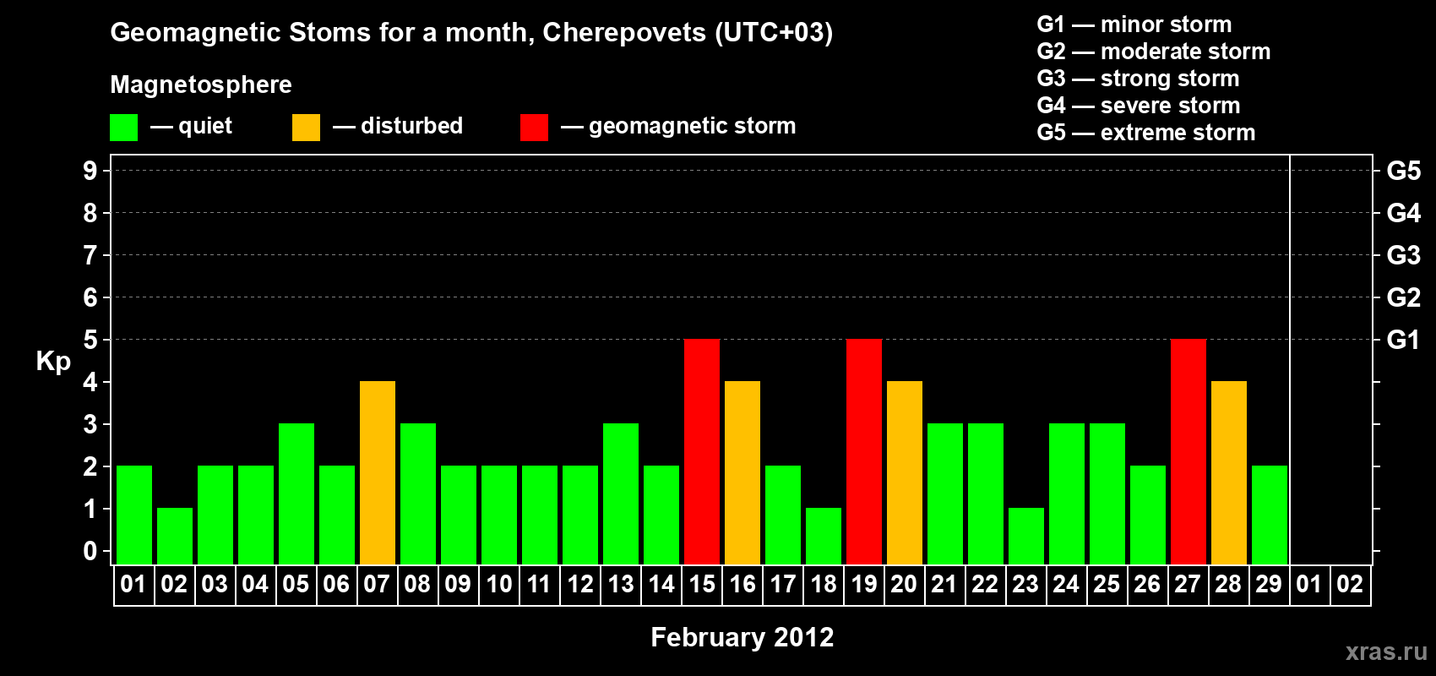The width and height of the screenshot is (1436, 676).
Task: Click the 'G3 — strong storm' legend line
Action: pos(1138,79)
